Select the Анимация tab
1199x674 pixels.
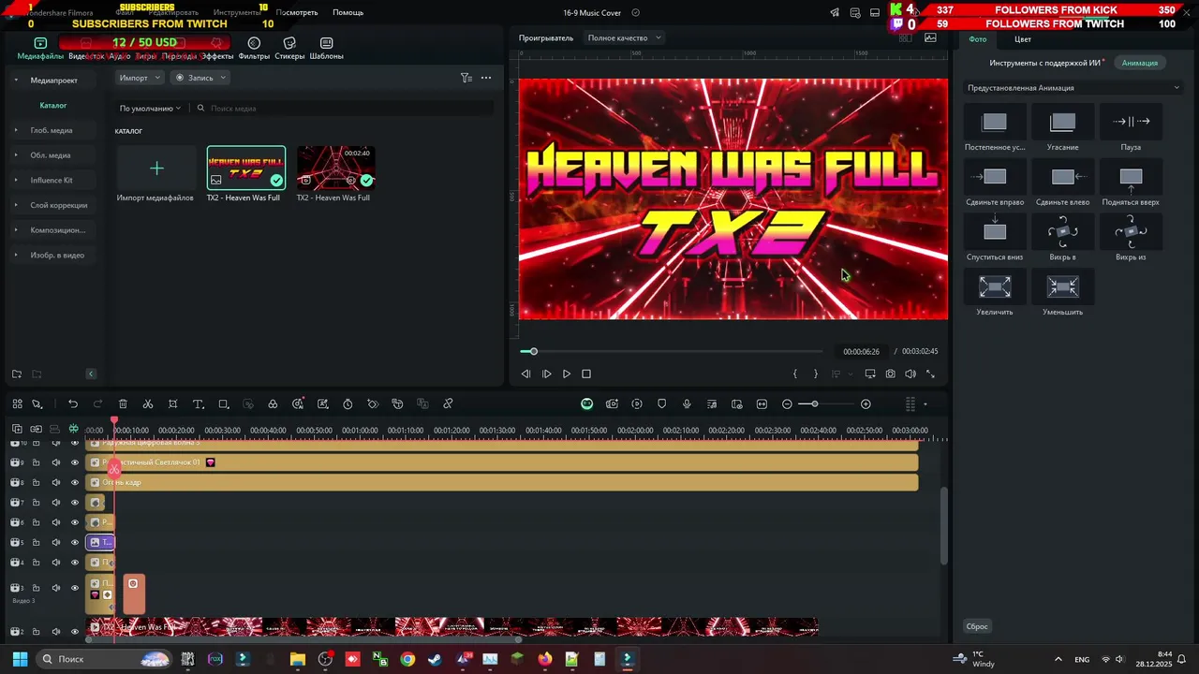pyautogui.click(x=1140, y=63)
